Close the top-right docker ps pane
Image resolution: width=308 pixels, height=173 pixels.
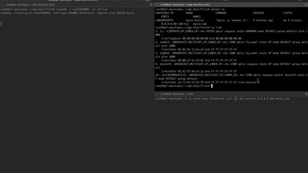click(157, 5)
